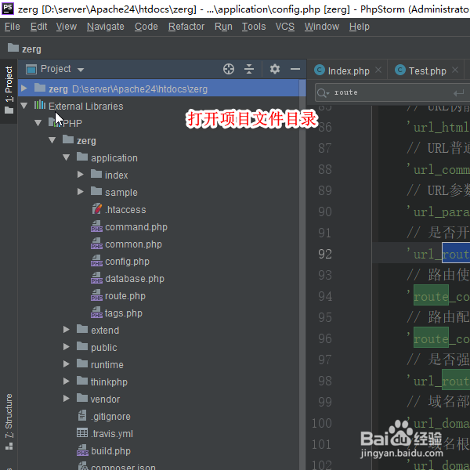This screenshot has width=470, height=470.
Task: Close the Index.php tab
Action: (378, 70)
